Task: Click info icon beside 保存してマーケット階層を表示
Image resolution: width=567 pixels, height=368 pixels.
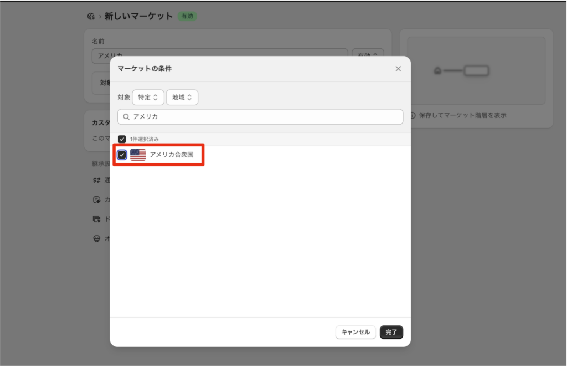Action: 413,116
